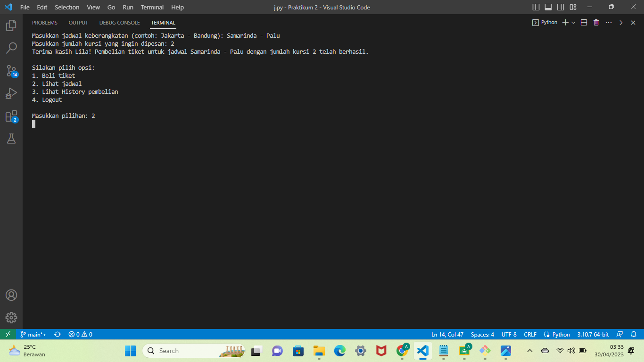Synchronize changes using the sync icon
This screenshot has height=362, width=644.
coord(58,334)
